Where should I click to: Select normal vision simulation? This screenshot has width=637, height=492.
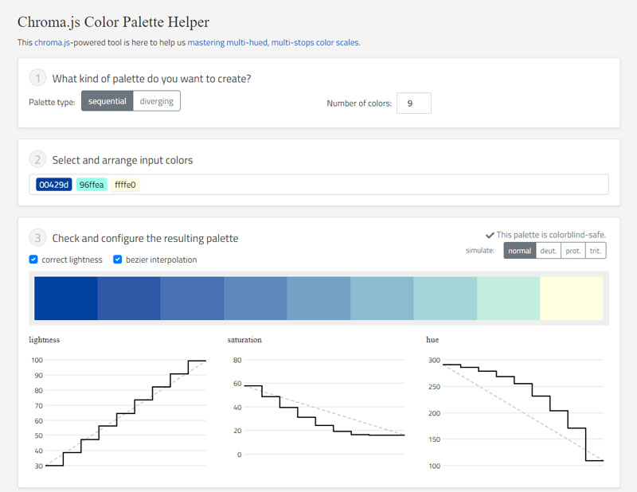520,251
